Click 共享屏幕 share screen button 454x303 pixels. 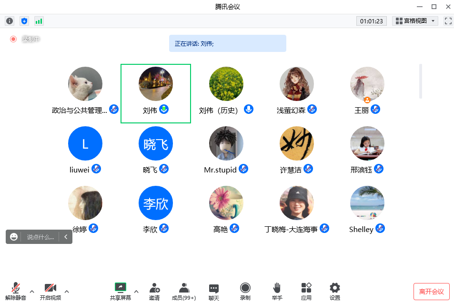(121, 291)
